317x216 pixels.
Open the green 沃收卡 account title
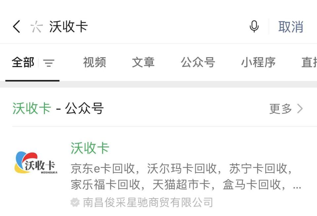point(90,148)
